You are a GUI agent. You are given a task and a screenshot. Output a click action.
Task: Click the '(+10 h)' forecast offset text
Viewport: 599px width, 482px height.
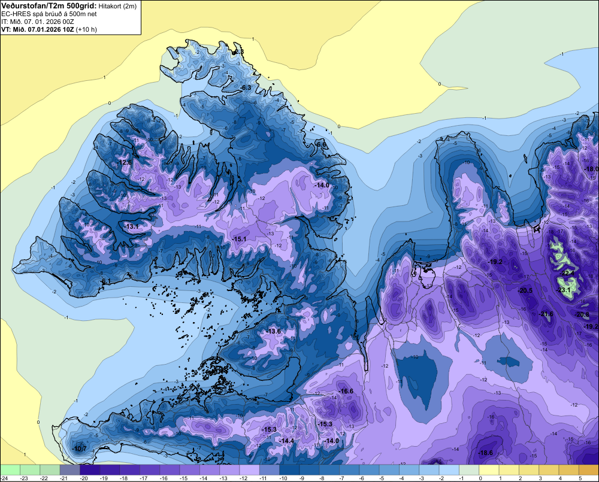[x=86, y=29]
